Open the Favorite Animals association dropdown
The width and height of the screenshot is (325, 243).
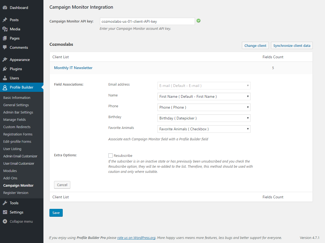click(204, 129)
